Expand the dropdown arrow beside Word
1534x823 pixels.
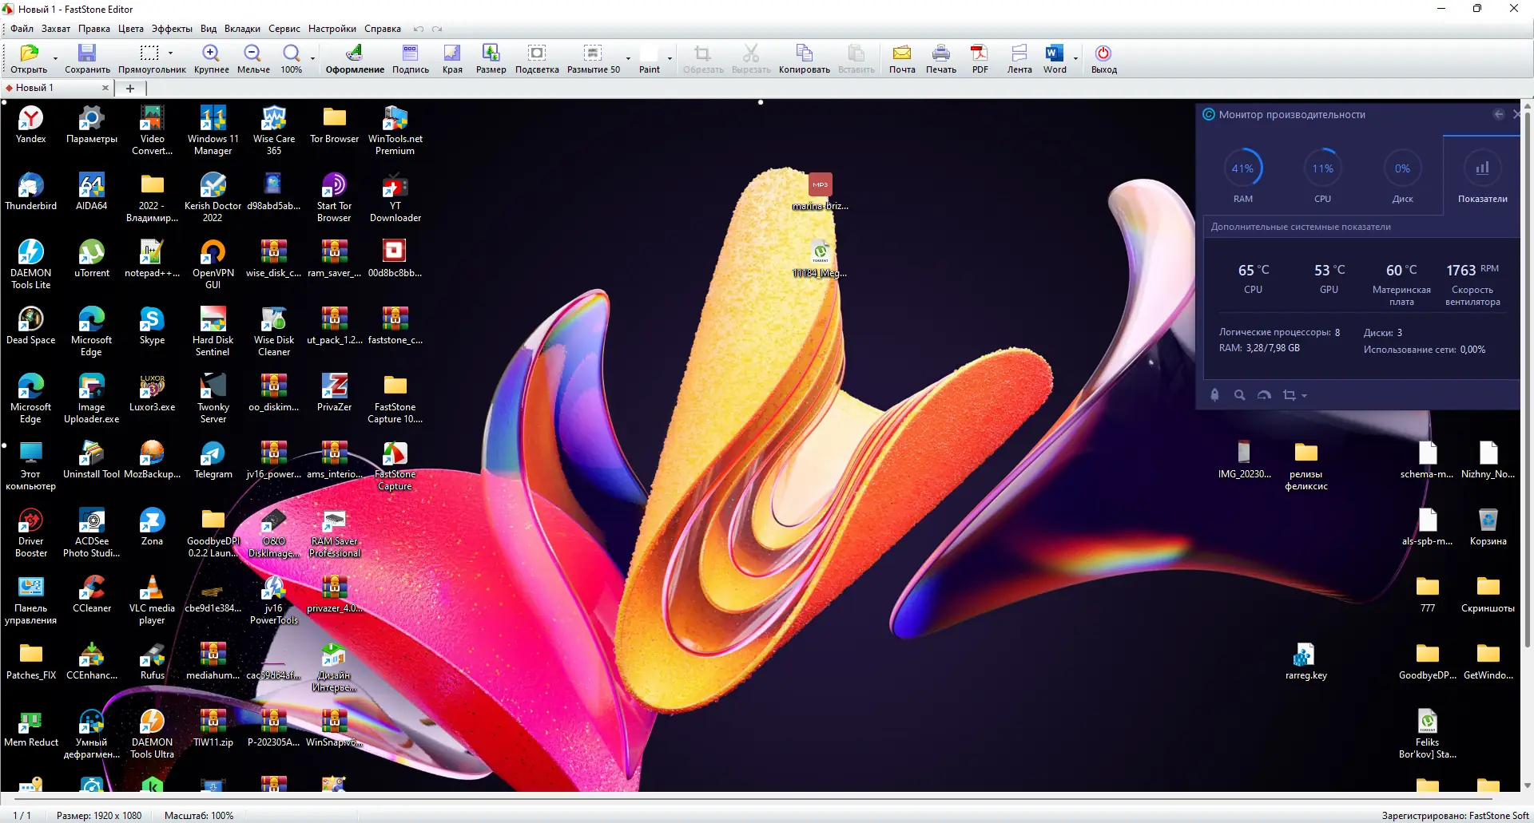(1075, 58)
